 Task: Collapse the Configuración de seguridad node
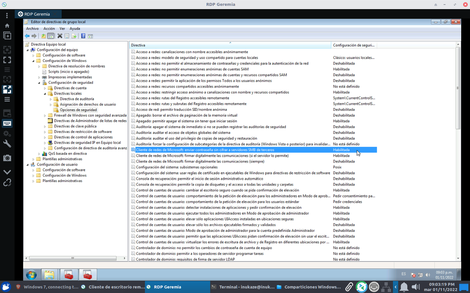pyautogui.click(x=39, y=83)
